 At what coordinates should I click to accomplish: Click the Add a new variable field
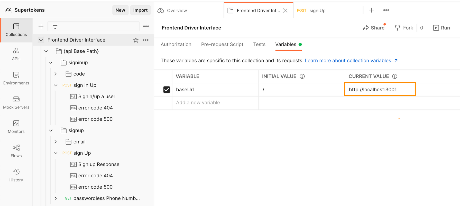[215, 103]
